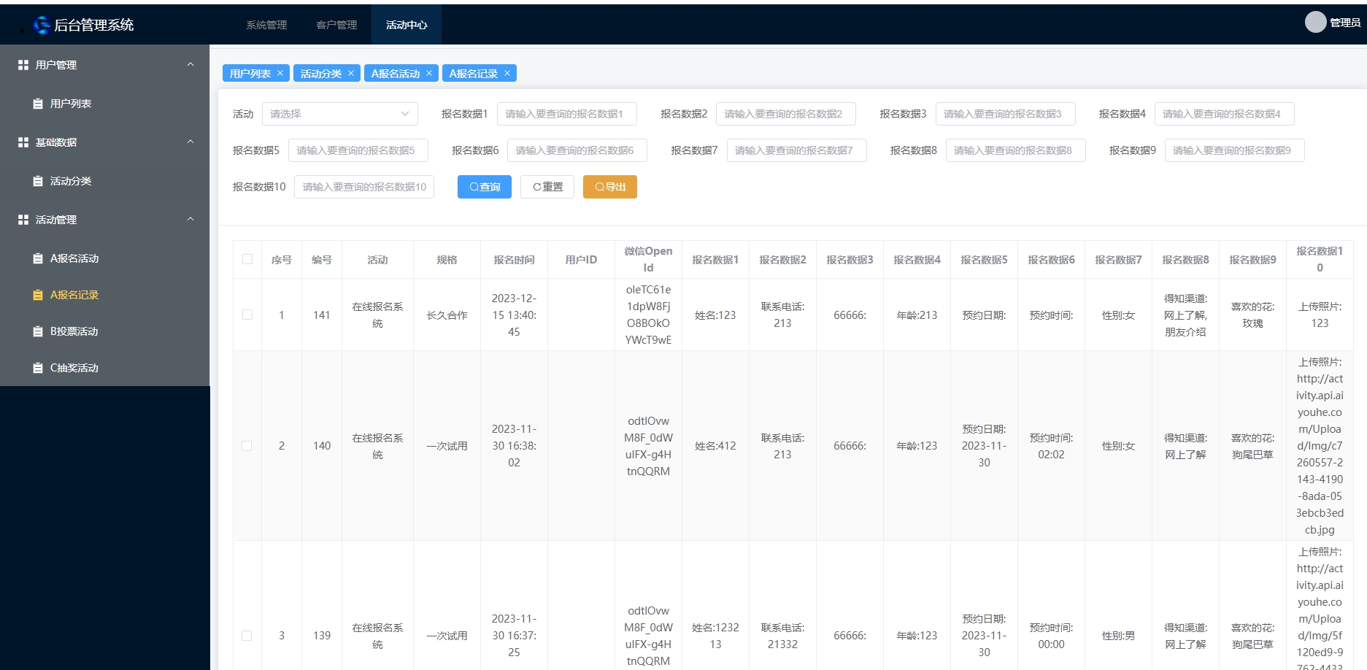Screen dimensions: 1367x670
Task: Click the 报名数据1 search input field
Action: 566,114
